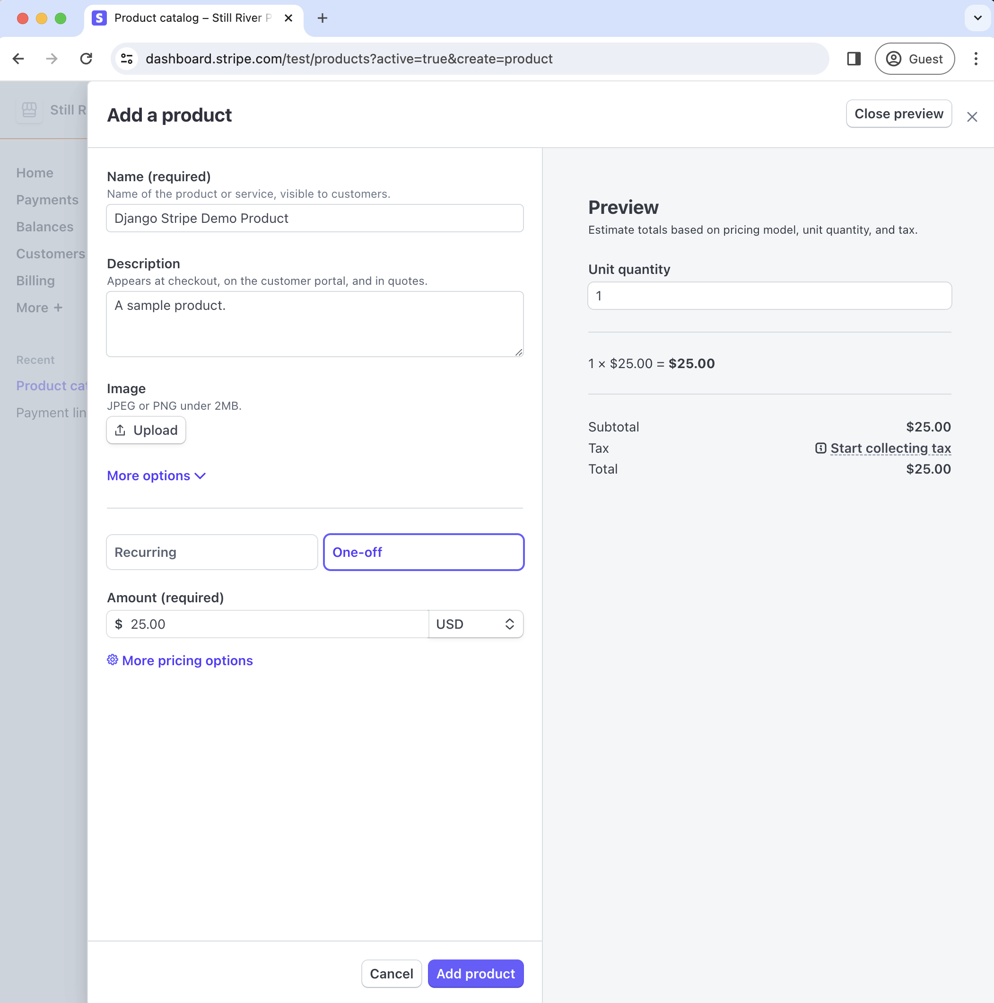994x1003 pixels.
Task: Open the tab search dropdown arrow
Action: point(977,18)
